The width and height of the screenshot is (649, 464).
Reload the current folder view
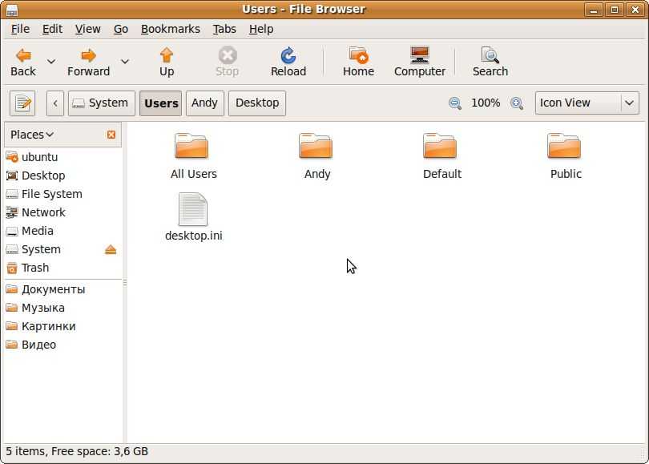pyautogui.click(x=288, y=55)
